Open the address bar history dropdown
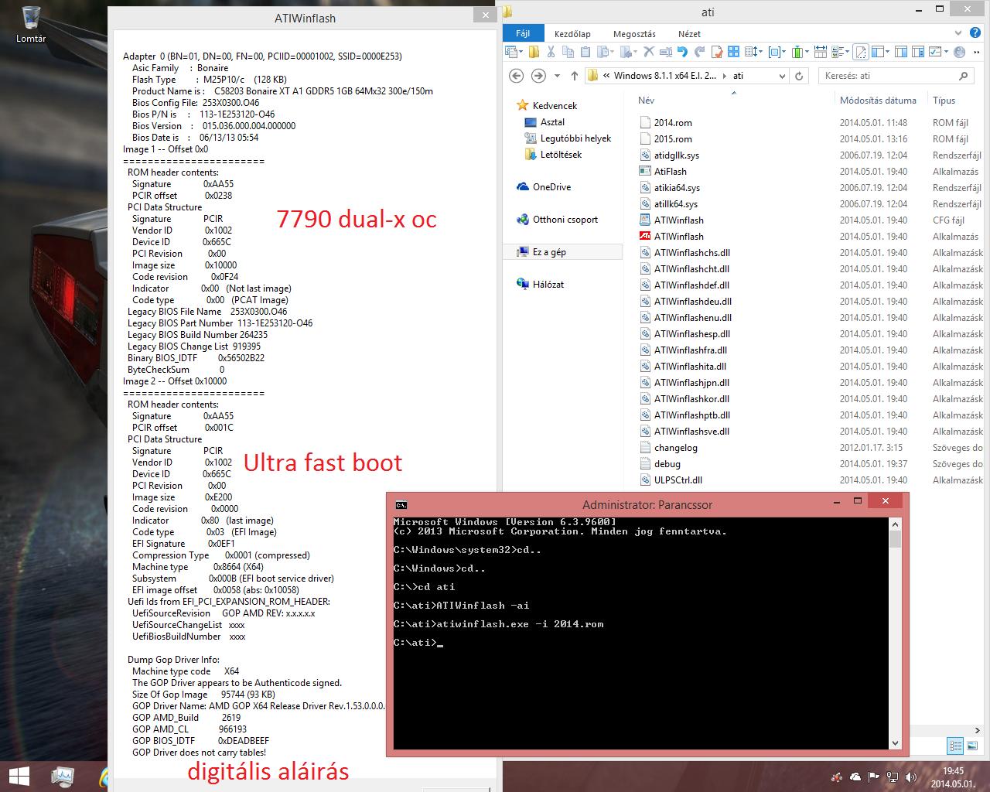This screenshot has height=792, width=990. pyautogui.click(x=782, y=76)
